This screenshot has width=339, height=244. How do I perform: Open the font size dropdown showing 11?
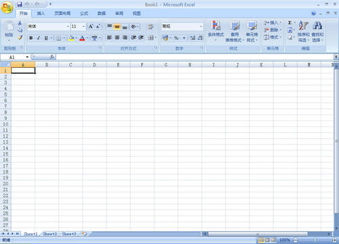tap(83, 26)
